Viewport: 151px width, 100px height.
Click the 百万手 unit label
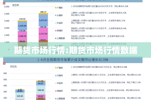[x=16, y=5]
